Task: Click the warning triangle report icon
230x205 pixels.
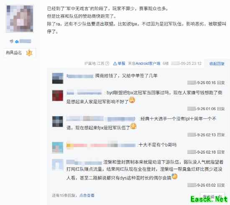Action: [x=115, y=64]
